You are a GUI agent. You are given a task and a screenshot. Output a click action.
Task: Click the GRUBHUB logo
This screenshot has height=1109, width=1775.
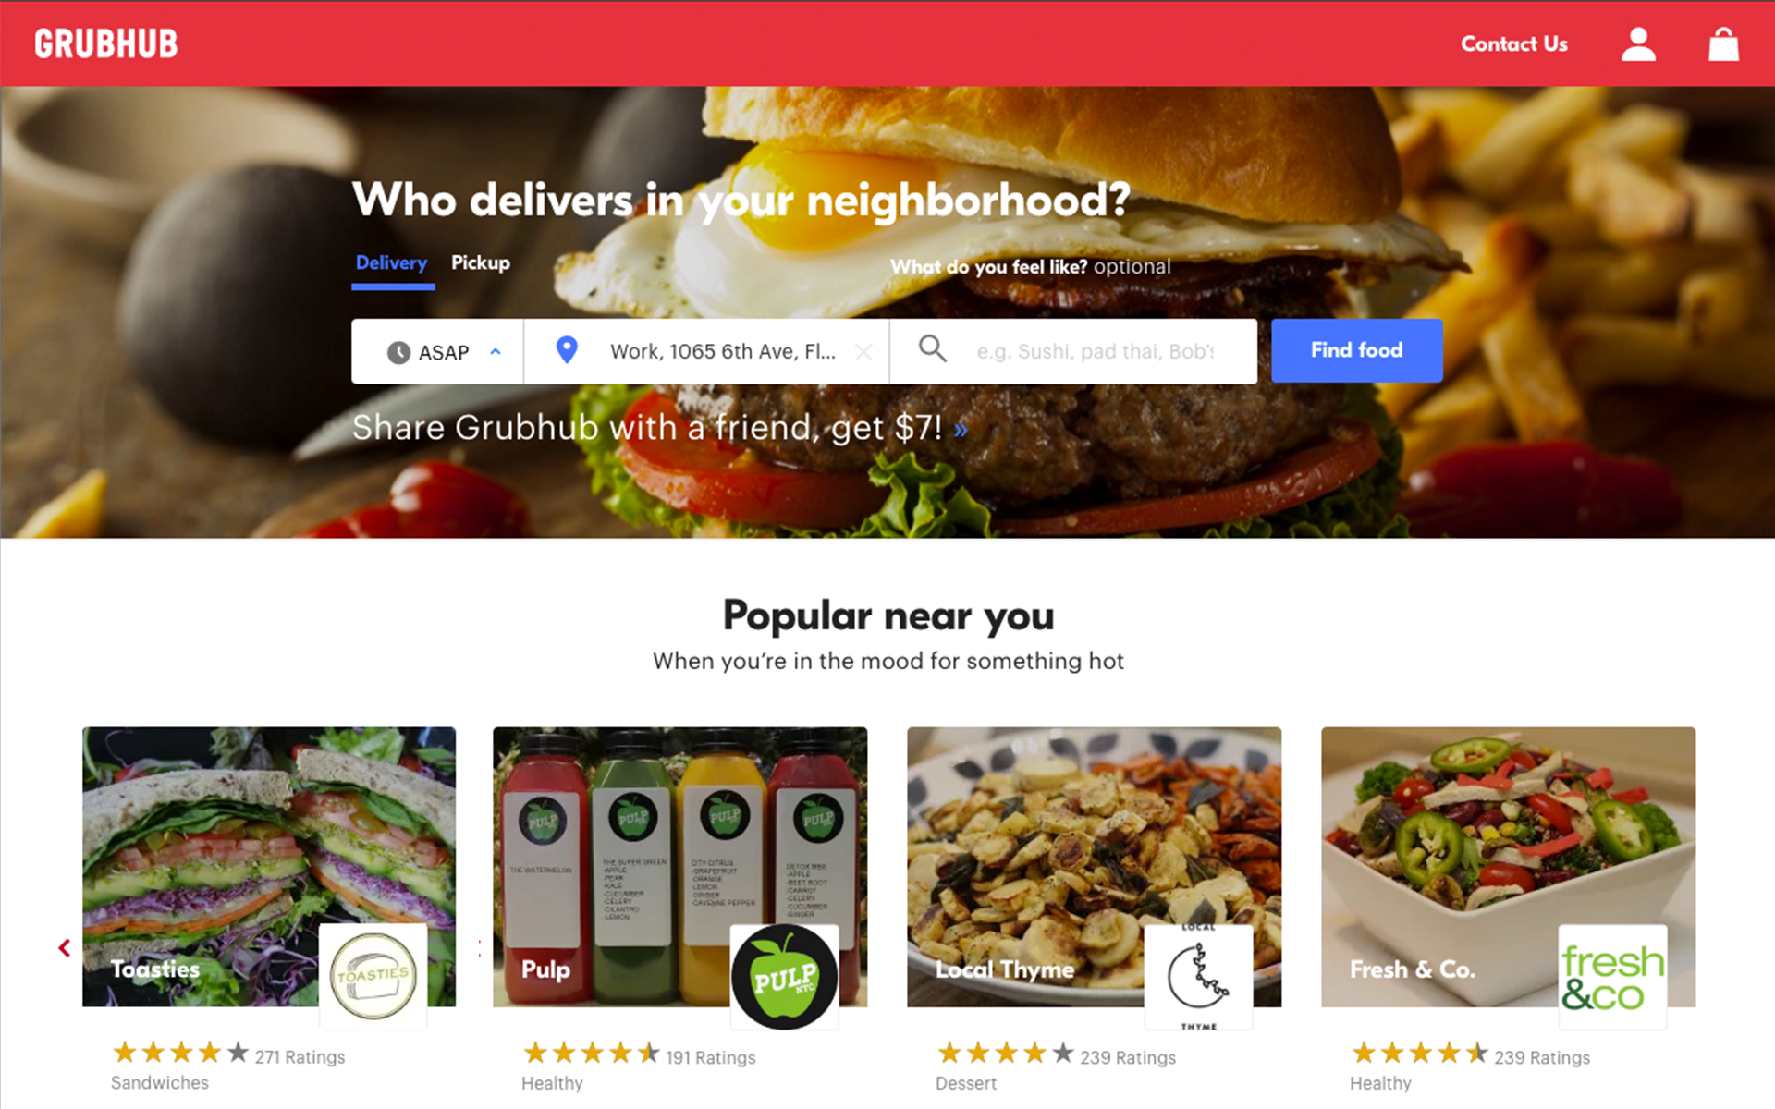point(106,43)
